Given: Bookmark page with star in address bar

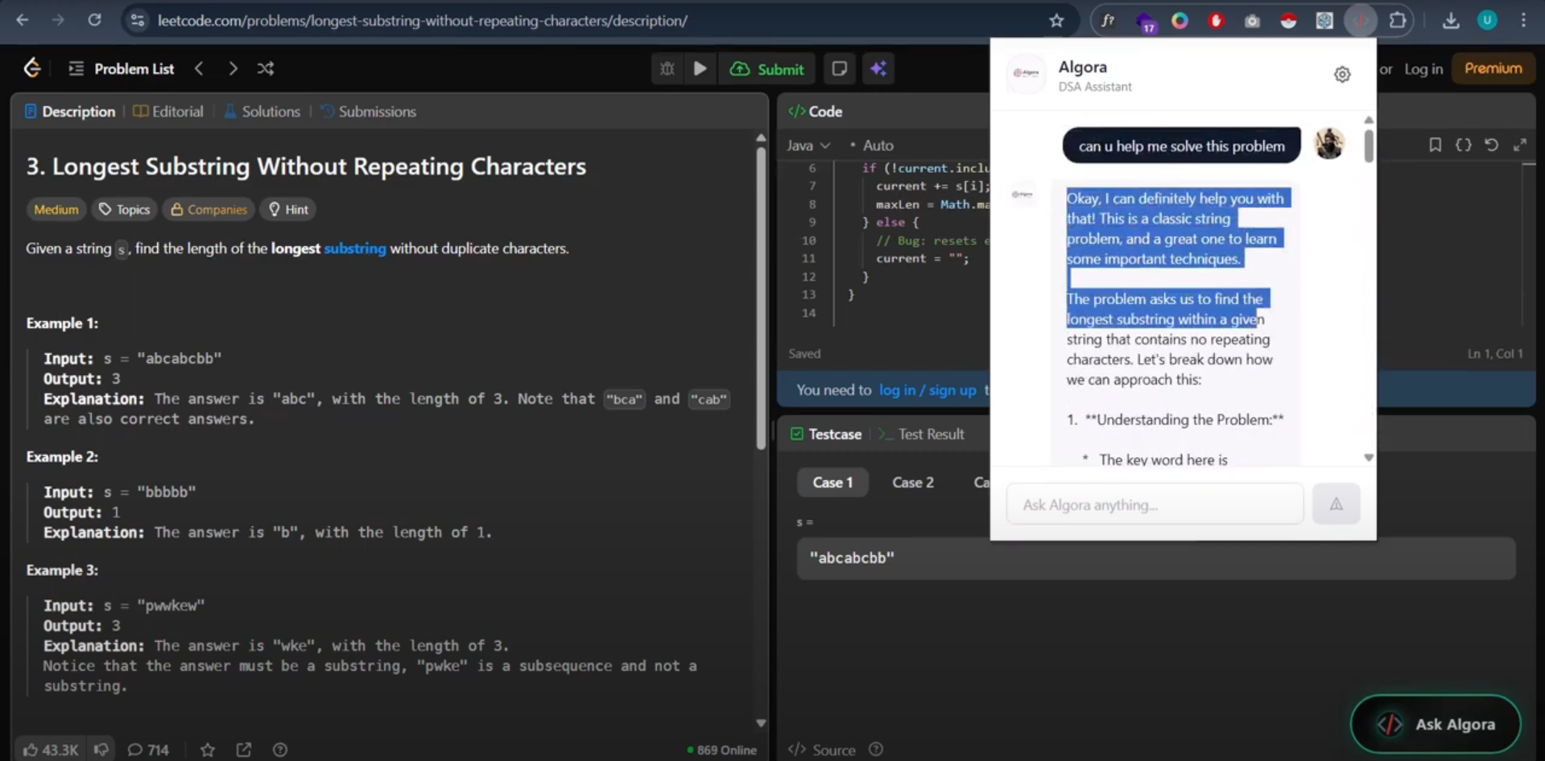Looking at the screenshot, I should [1056, 21].
